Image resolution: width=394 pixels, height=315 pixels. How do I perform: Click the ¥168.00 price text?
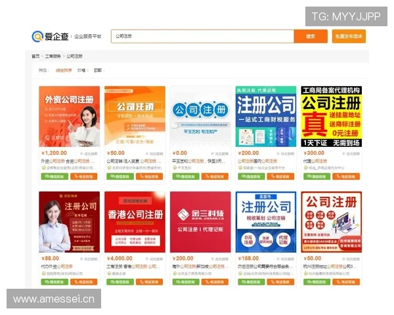point(248,259)
